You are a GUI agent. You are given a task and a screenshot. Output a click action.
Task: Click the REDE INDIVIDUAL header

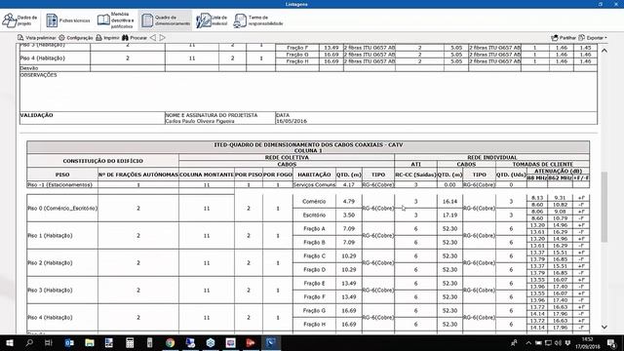pyautogui.click(x=491, y=157)
